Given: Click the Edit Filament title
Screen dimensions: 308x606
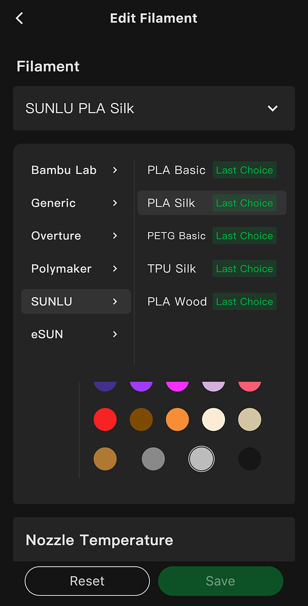Looking at the screenshot, I should click(154, 18).
